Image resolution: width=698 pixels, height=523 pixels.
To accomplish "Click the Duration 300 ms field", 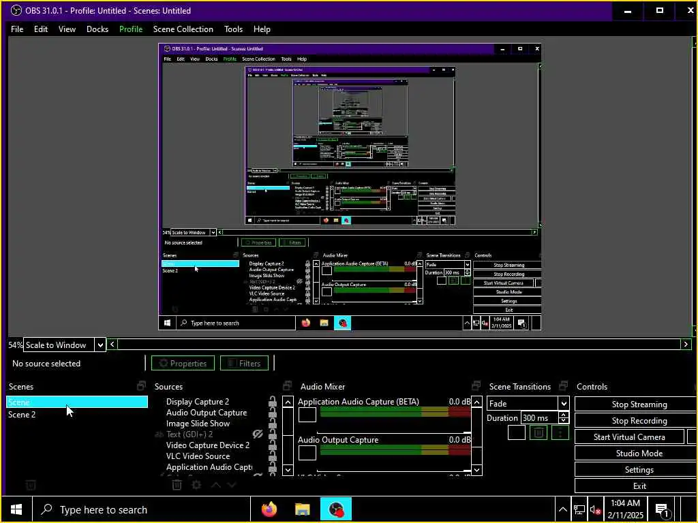I will (x=539, y=417).
